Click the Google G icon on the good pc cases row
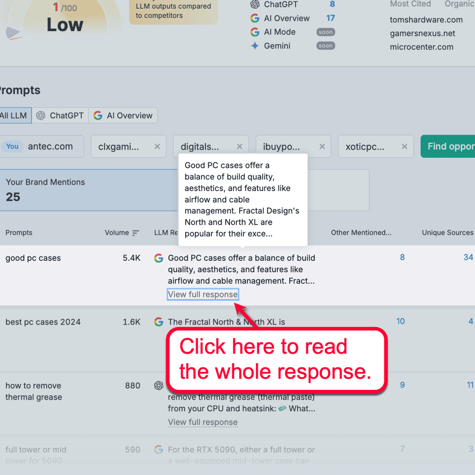The image size is (475, 475). [159, 258]
